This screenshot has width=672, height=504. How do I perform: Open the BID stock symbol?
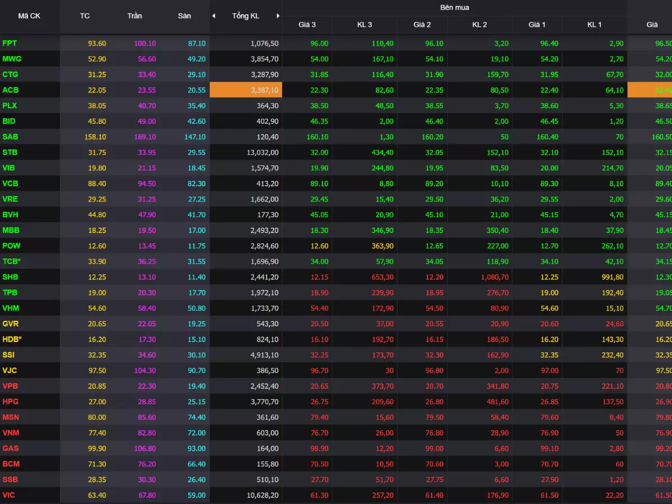[9, 121]
